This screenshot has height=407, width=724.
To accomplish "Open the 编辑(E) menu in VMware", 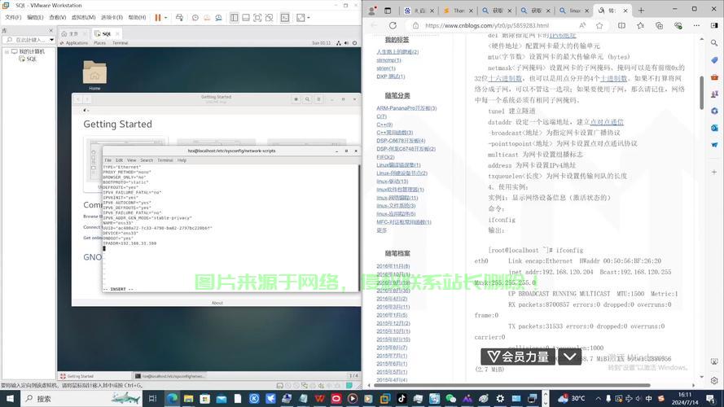I will click(35, 18).
